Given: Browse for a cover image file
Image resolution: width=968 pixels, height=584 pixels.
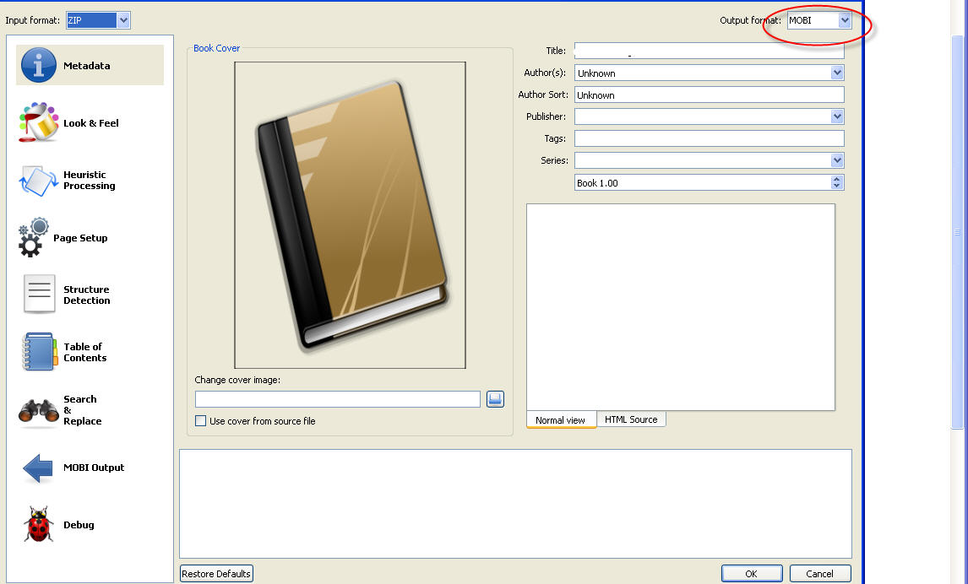Looking at the screenshot, I should 495,399.
